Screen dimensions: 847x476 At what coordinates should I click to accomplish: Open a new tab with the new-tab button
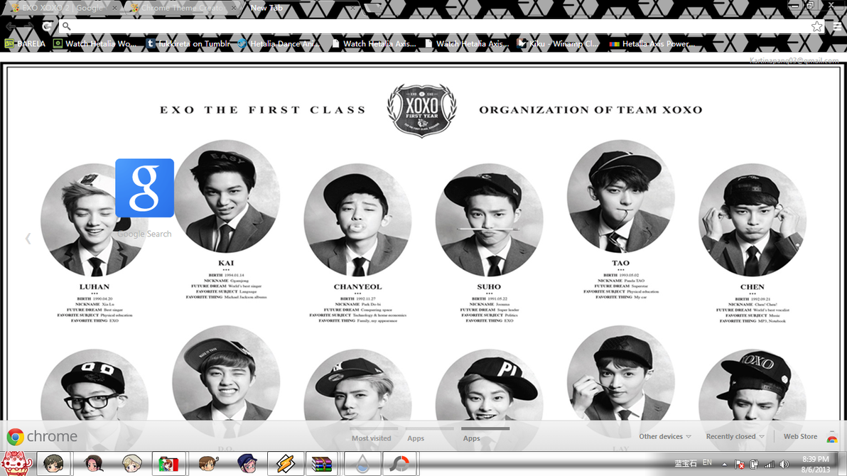point(372,8)
